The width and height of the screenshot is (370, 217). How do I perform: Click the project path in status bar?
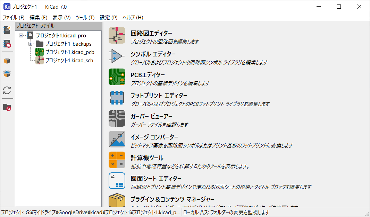[x=90, y=212]
